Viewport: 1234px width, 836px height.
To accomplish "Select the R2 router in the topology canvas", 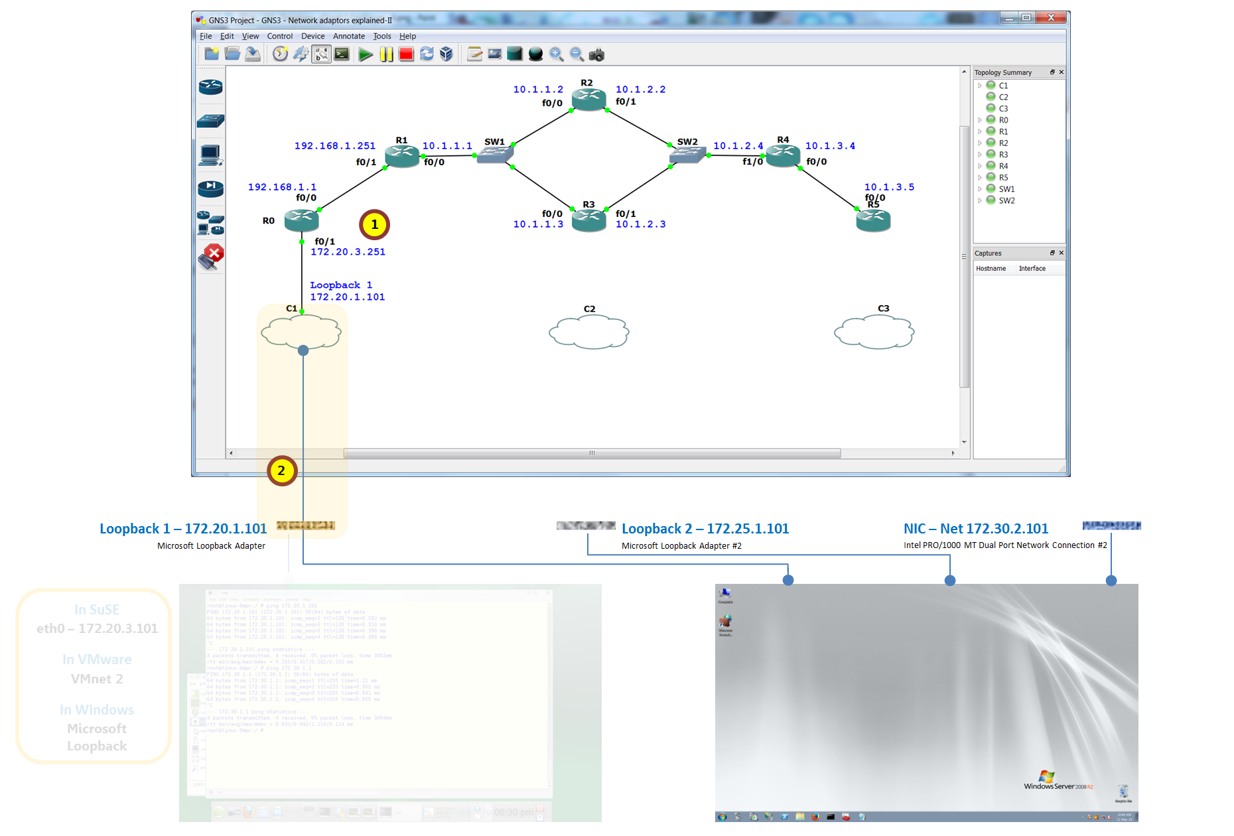I will pyautogui.click(x=588, y=100).
